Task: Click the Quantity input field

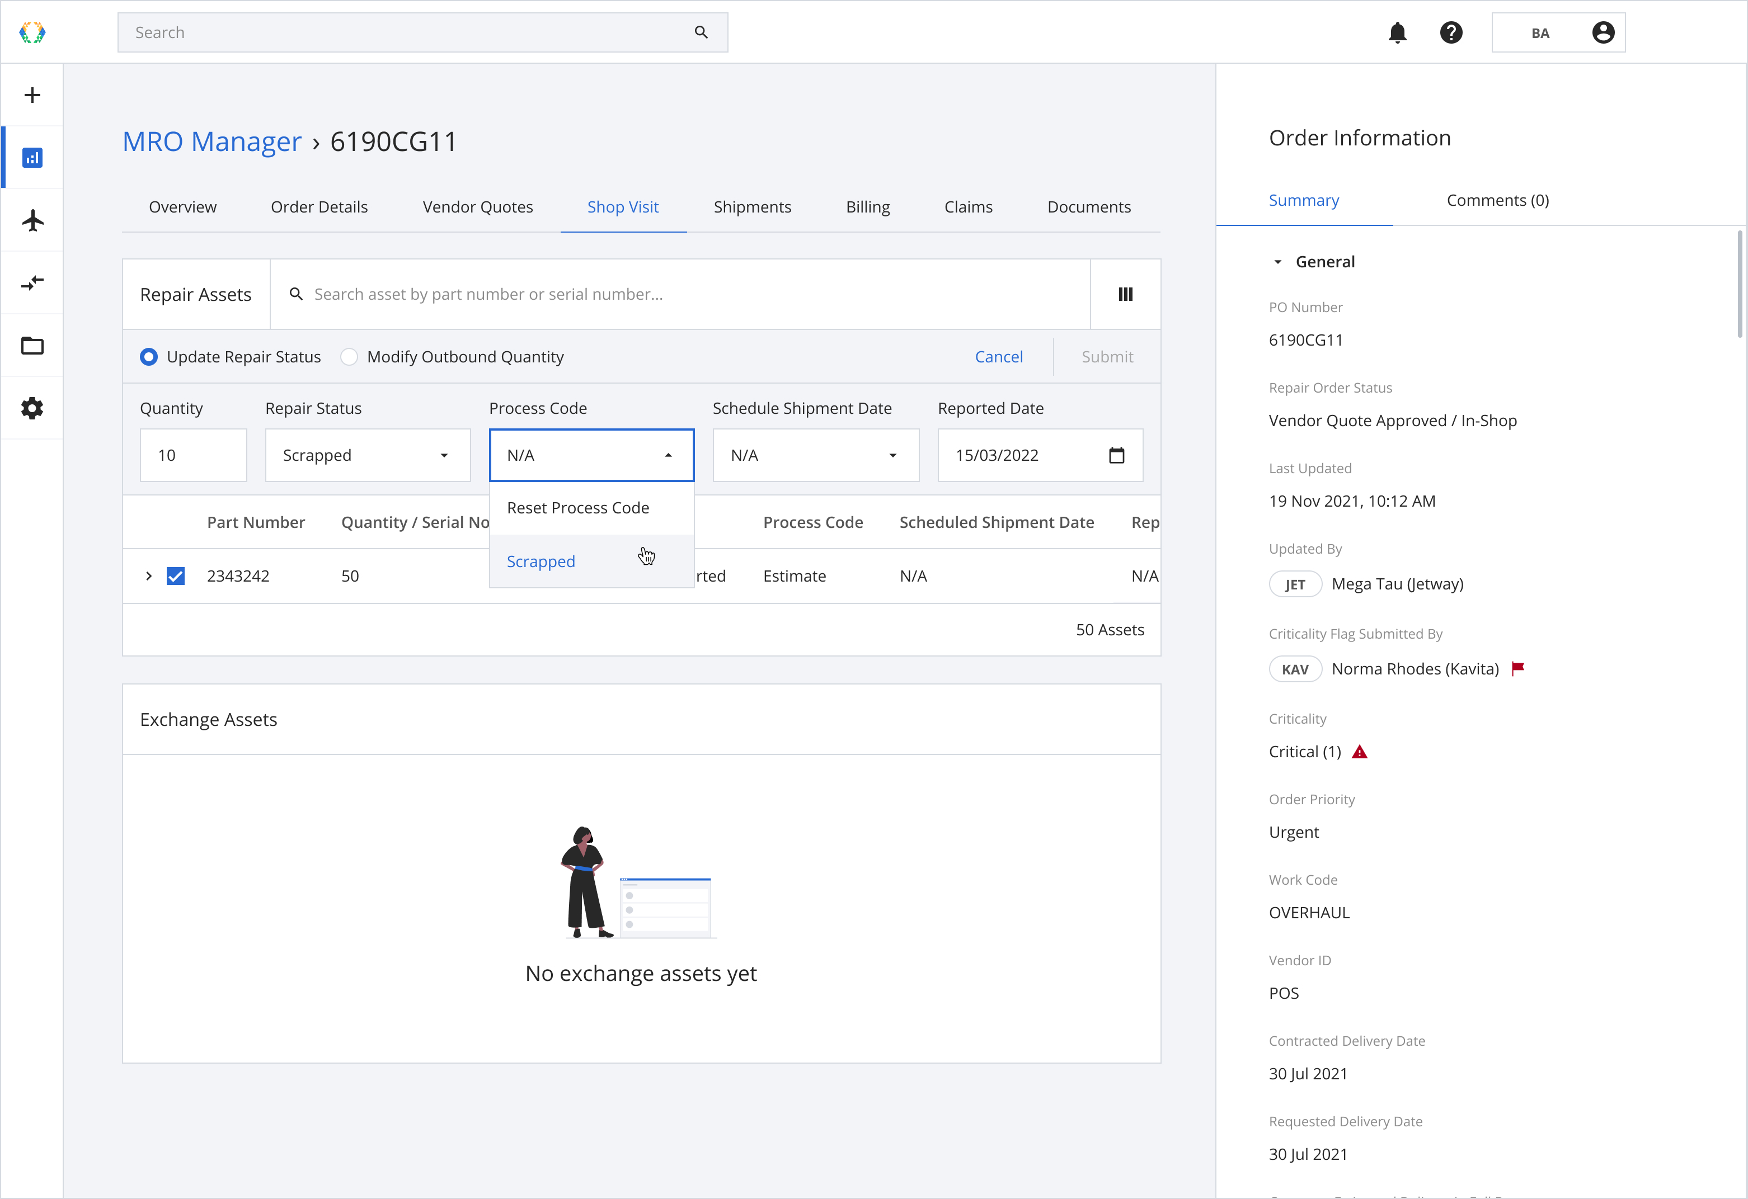Action: [193, 455]
